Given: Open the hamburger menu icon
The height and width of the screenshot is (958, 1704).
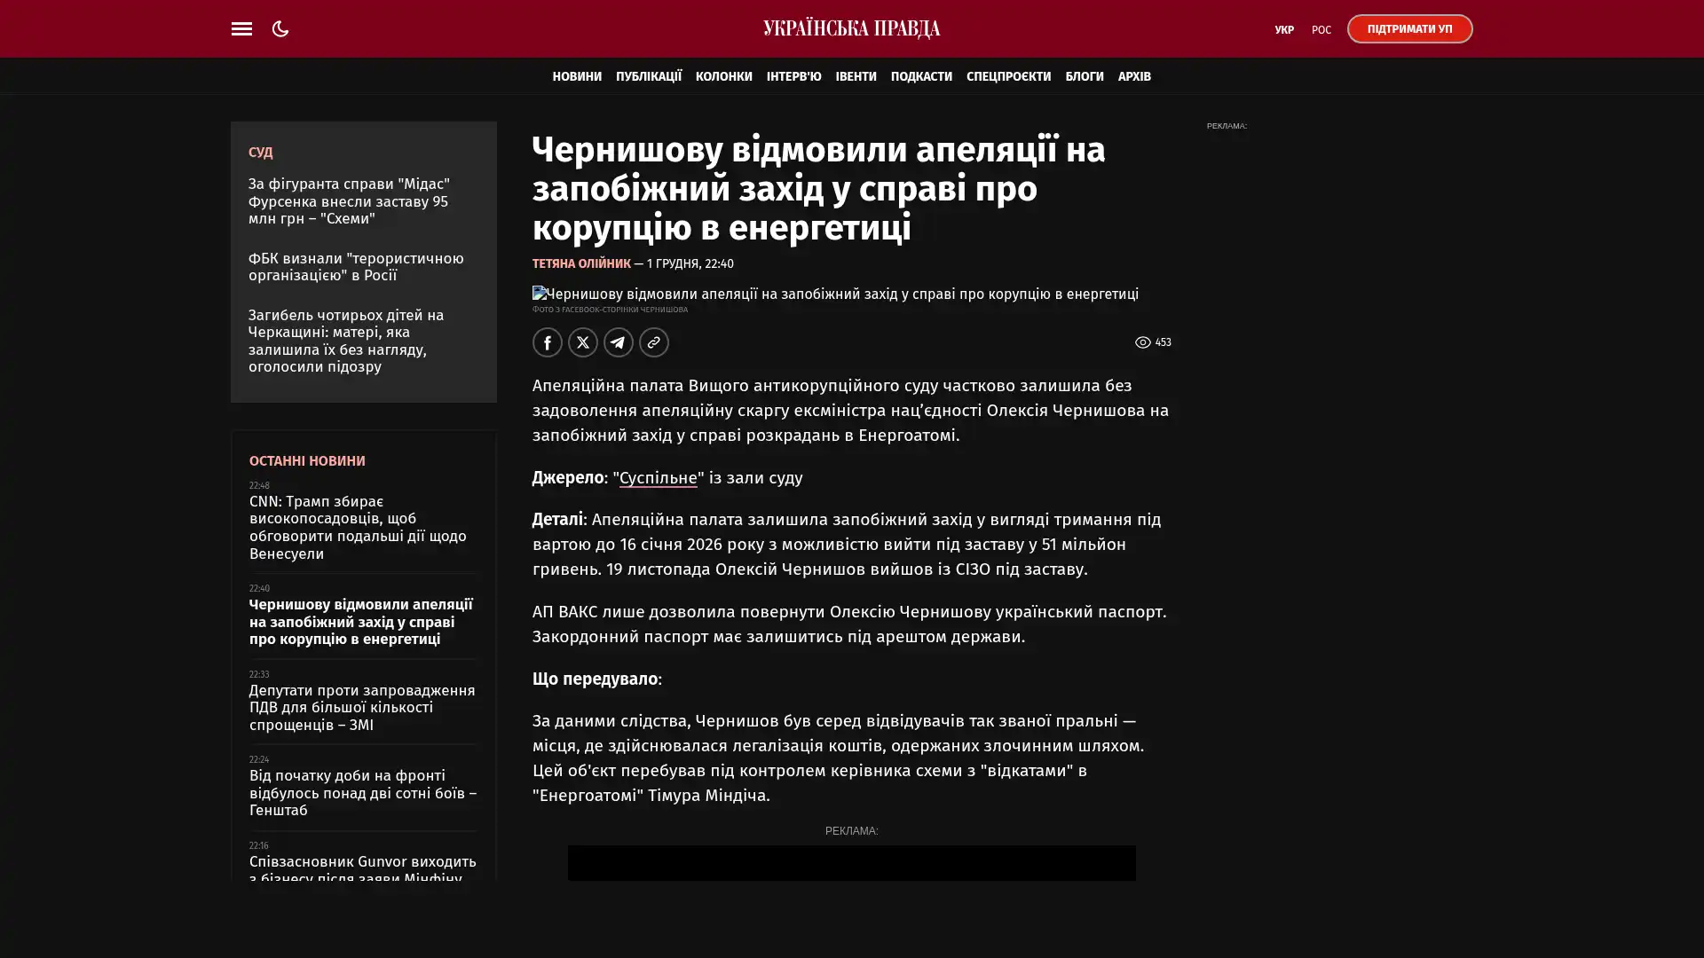Looking at the screenshot, I should point(241,28).
